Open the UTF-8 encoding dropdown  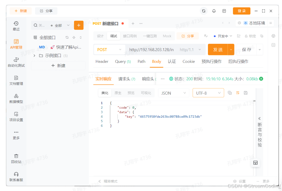(208, 93)
